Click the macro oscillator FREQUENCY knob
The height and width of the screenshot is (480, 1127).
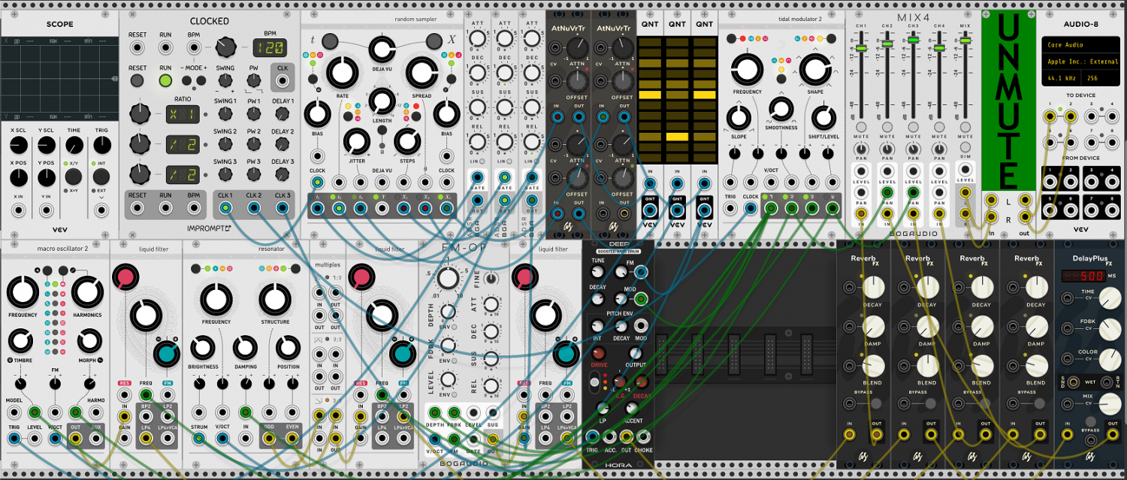23,293
